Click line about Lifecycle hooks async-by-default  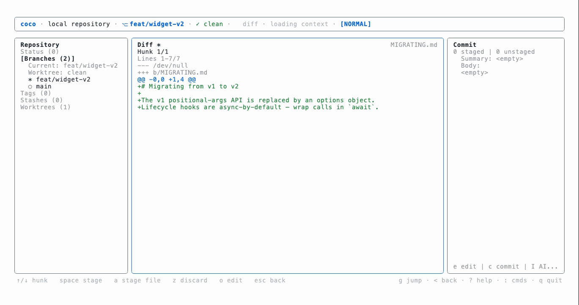[258, 107]
